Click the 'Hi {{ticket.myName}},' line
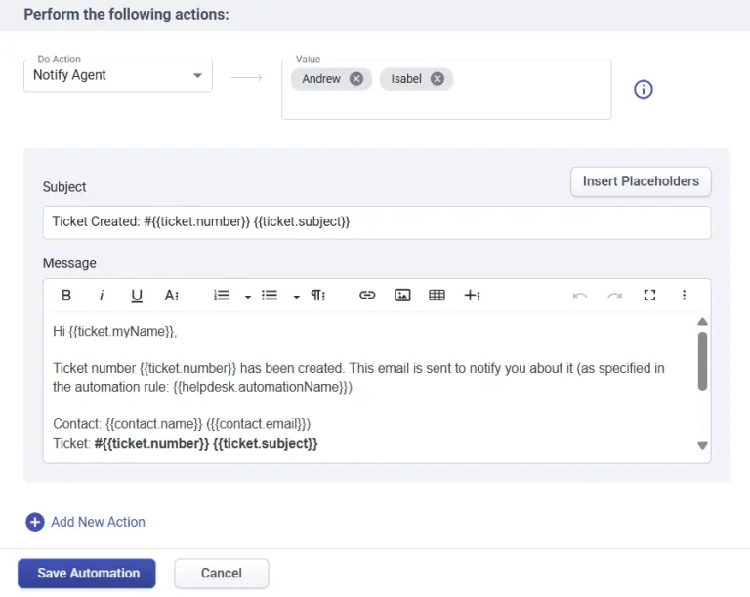The width and height of the screenshot is (750, 597). (115, 331)
